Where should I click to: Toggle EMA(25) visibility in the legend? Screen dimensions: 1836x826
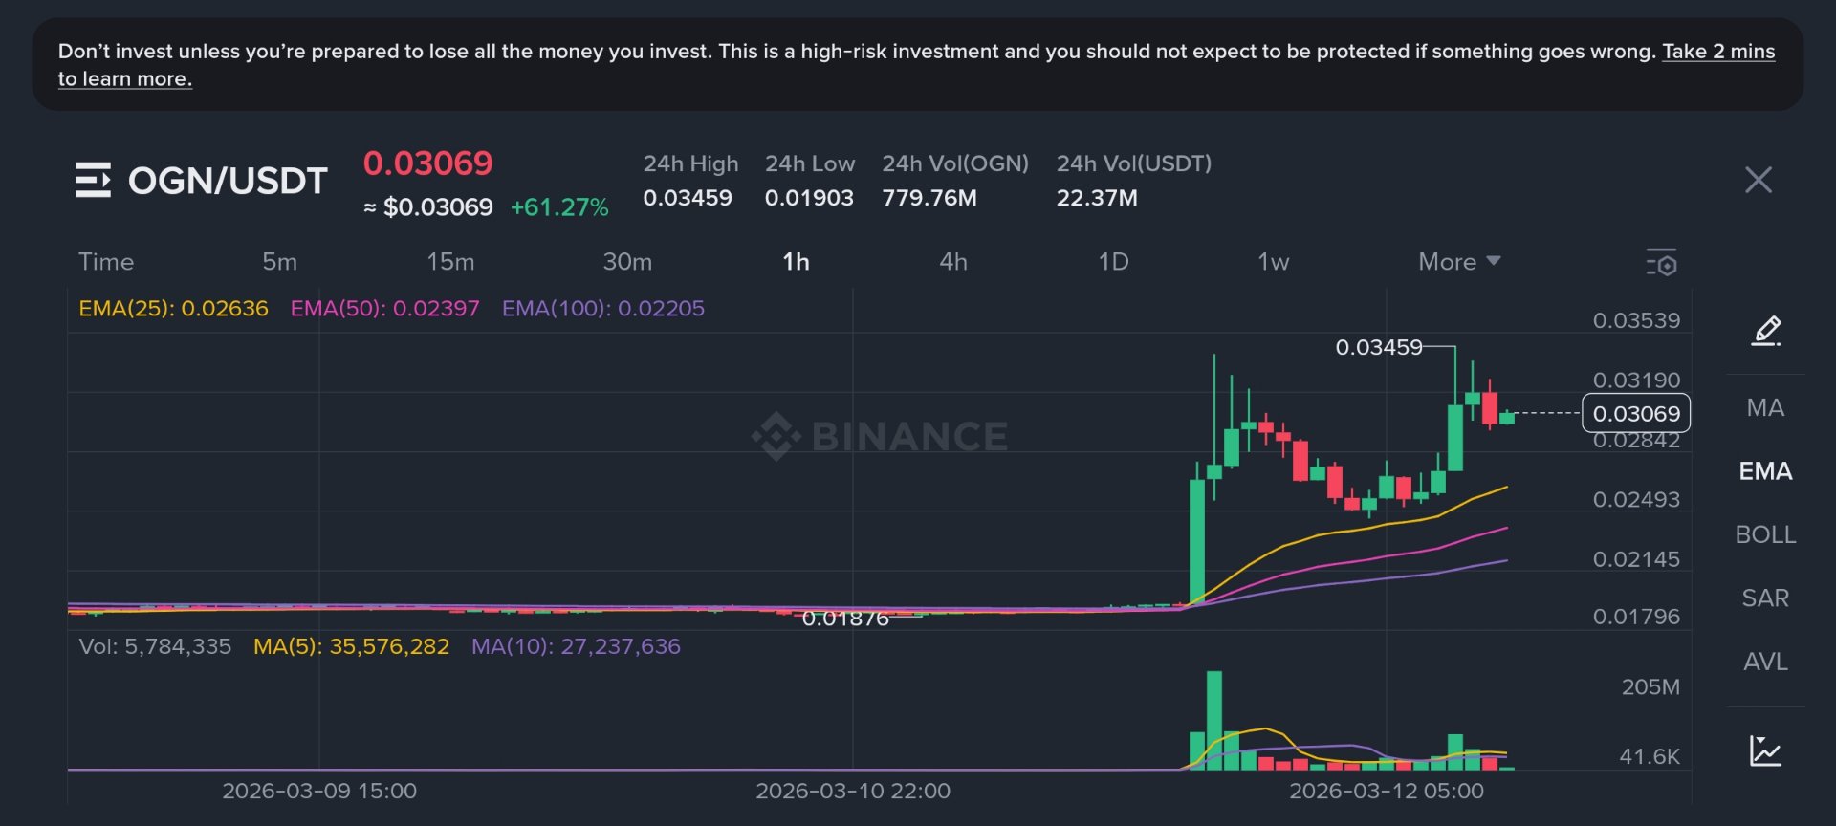172,309
